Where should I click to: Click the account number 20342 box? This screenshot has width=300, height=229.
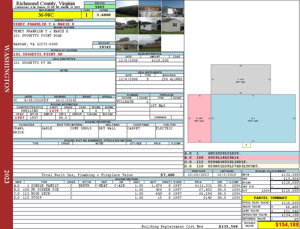(104, 47)
